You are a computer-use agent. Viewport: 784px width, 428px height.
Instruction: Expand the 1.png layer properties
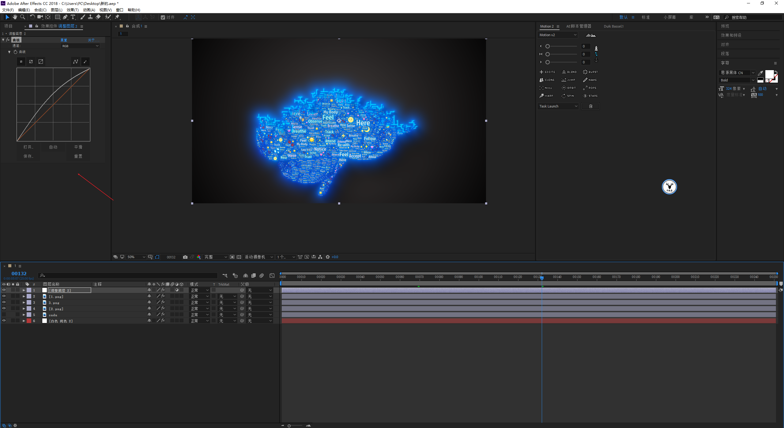24,296
